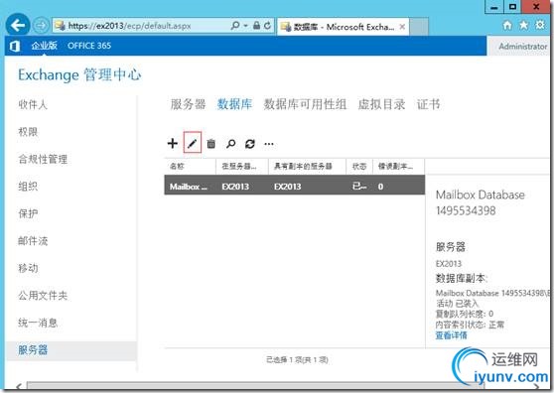Screen dimensions: 554x393
Task: Open 邮件流 in the left navigation
Action: (33, 241)
